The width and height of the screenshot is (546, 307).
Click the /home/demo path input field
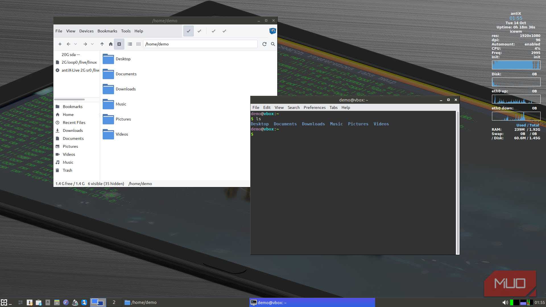click(200, 44)
